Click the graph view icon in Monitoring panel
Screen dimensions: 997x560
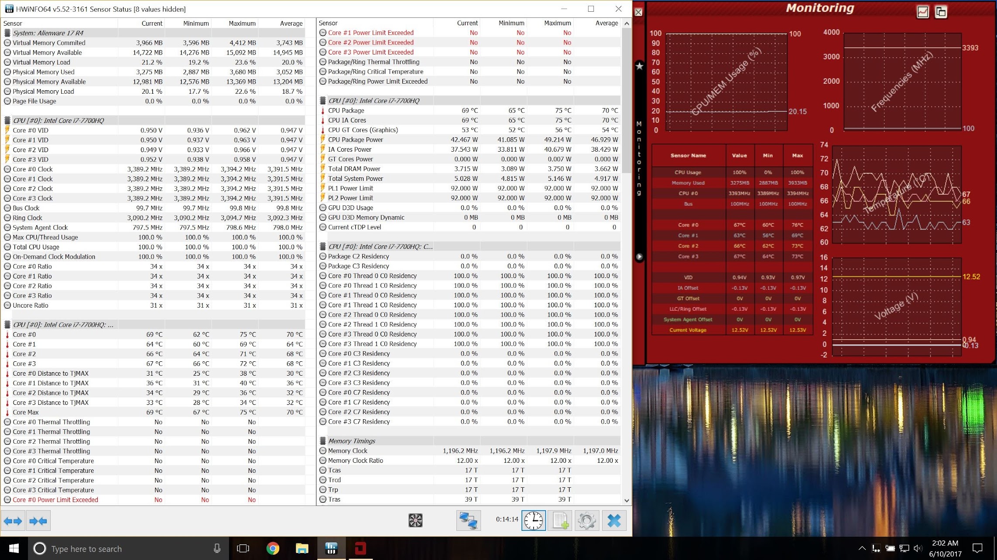[922, 12]
